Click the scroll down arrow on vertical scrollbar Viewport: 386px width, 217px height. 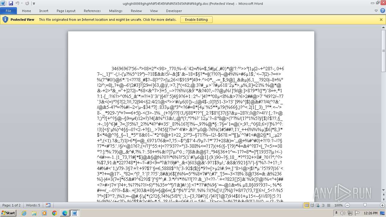383,190
